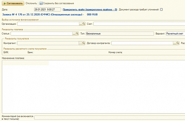
Task: Open Контрагент selection with ellipsis button
Action: pos(80,43)
